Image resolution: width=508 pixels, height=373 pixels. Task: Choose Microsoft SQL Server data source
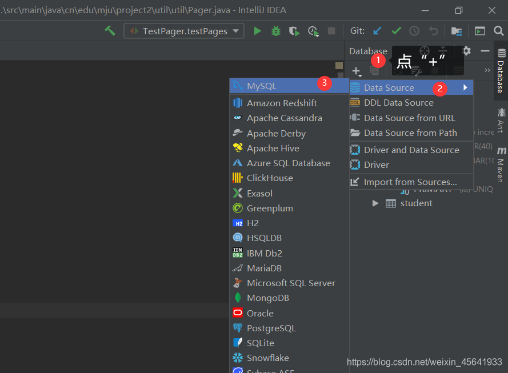[x=289, y=283]
